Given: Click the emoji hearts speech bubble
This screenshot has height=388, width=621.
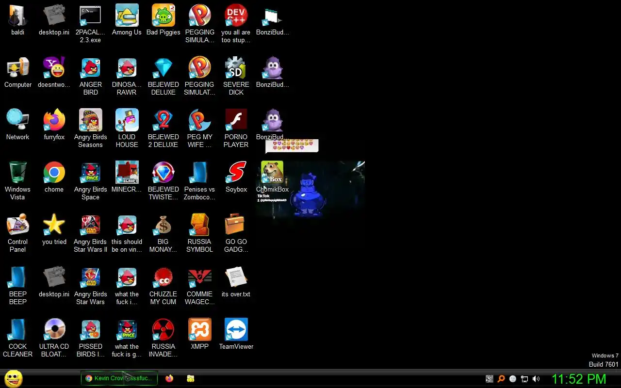Looking at the screenshot, I should [x=292, y=145].
